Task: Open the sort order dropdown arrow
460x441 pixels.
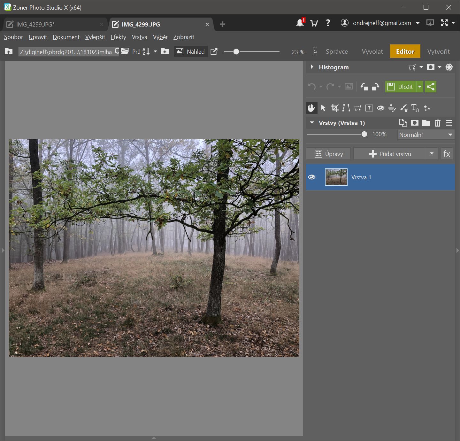Action: click(x=155, y=51)
